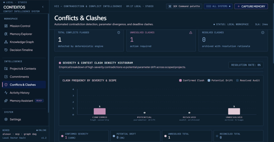
Task: Click the CONFIRMED SEVERITY stat tile
Action: [x=84, y=136]
